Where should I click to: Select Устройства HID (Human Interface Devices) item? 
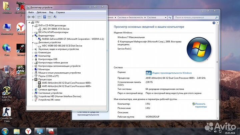(x=60, y=96)
